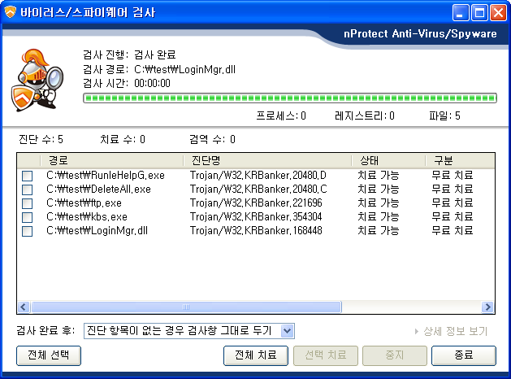
Task: Click the 중지 button
Action: [x=395, y=355]
